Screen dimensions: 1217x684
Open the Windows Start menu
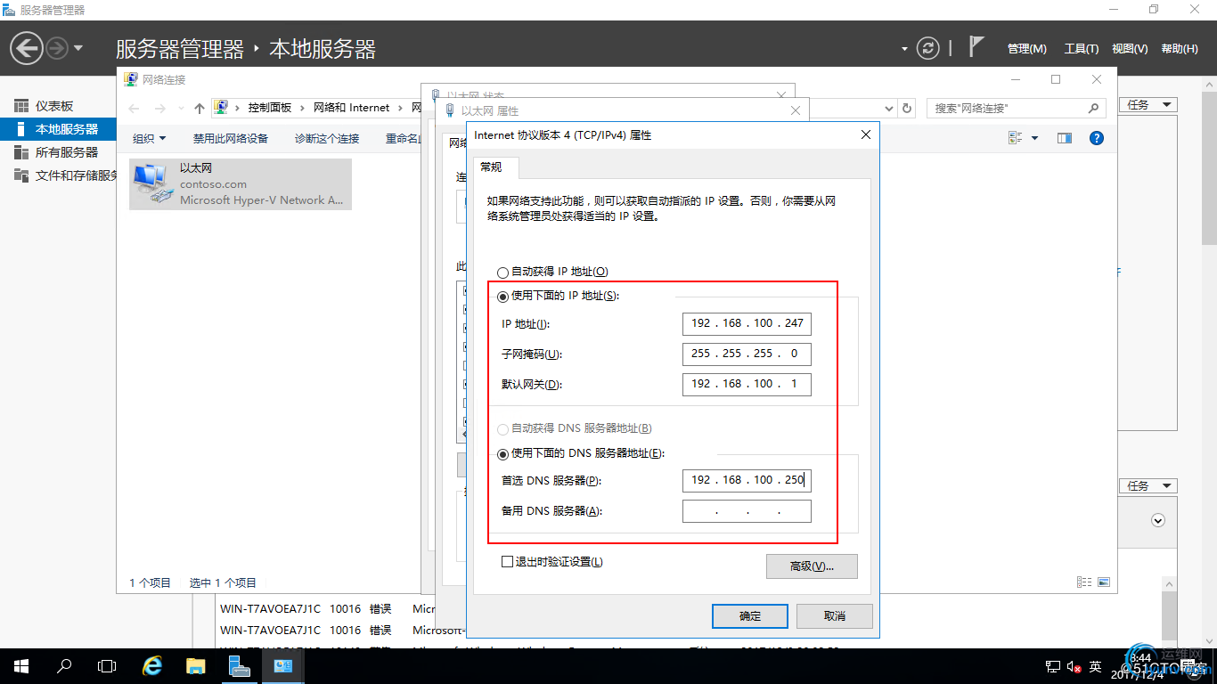coord(21,666)
